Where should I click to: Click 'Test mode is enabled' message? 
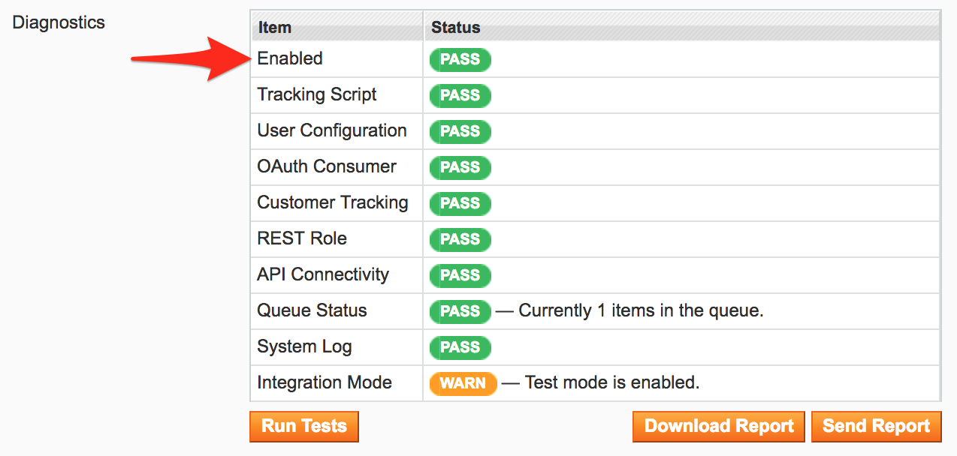click(x=611, y=382)
